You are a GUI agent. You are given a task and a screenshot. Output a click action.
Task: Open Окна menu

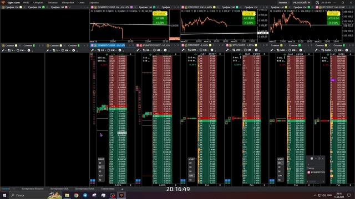click(82, 2)
